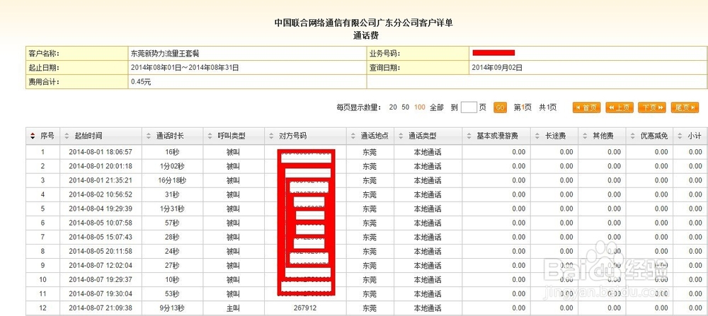Click the duration cell 57秒
Viewport: 708px width, 316px height.
tap(173, 223)
